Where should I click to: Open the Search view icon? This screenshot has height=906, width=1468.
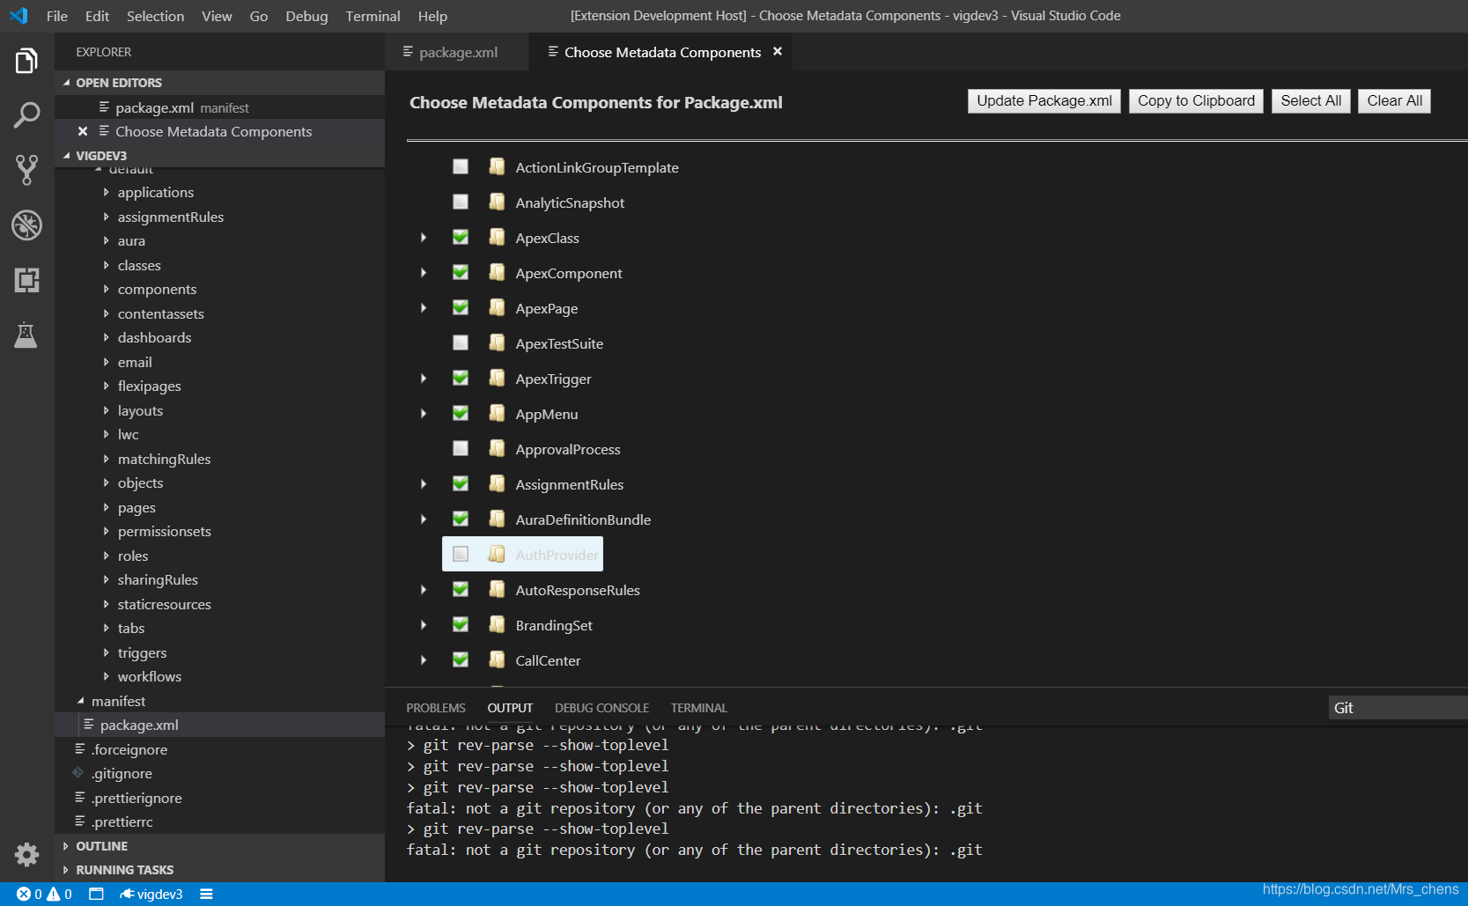pos(26,114)
